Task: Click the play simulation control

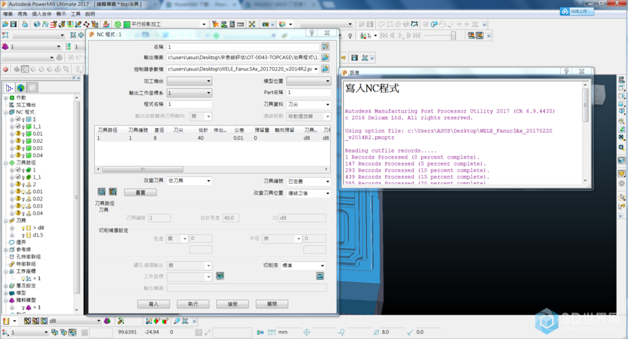Action: 401,36
